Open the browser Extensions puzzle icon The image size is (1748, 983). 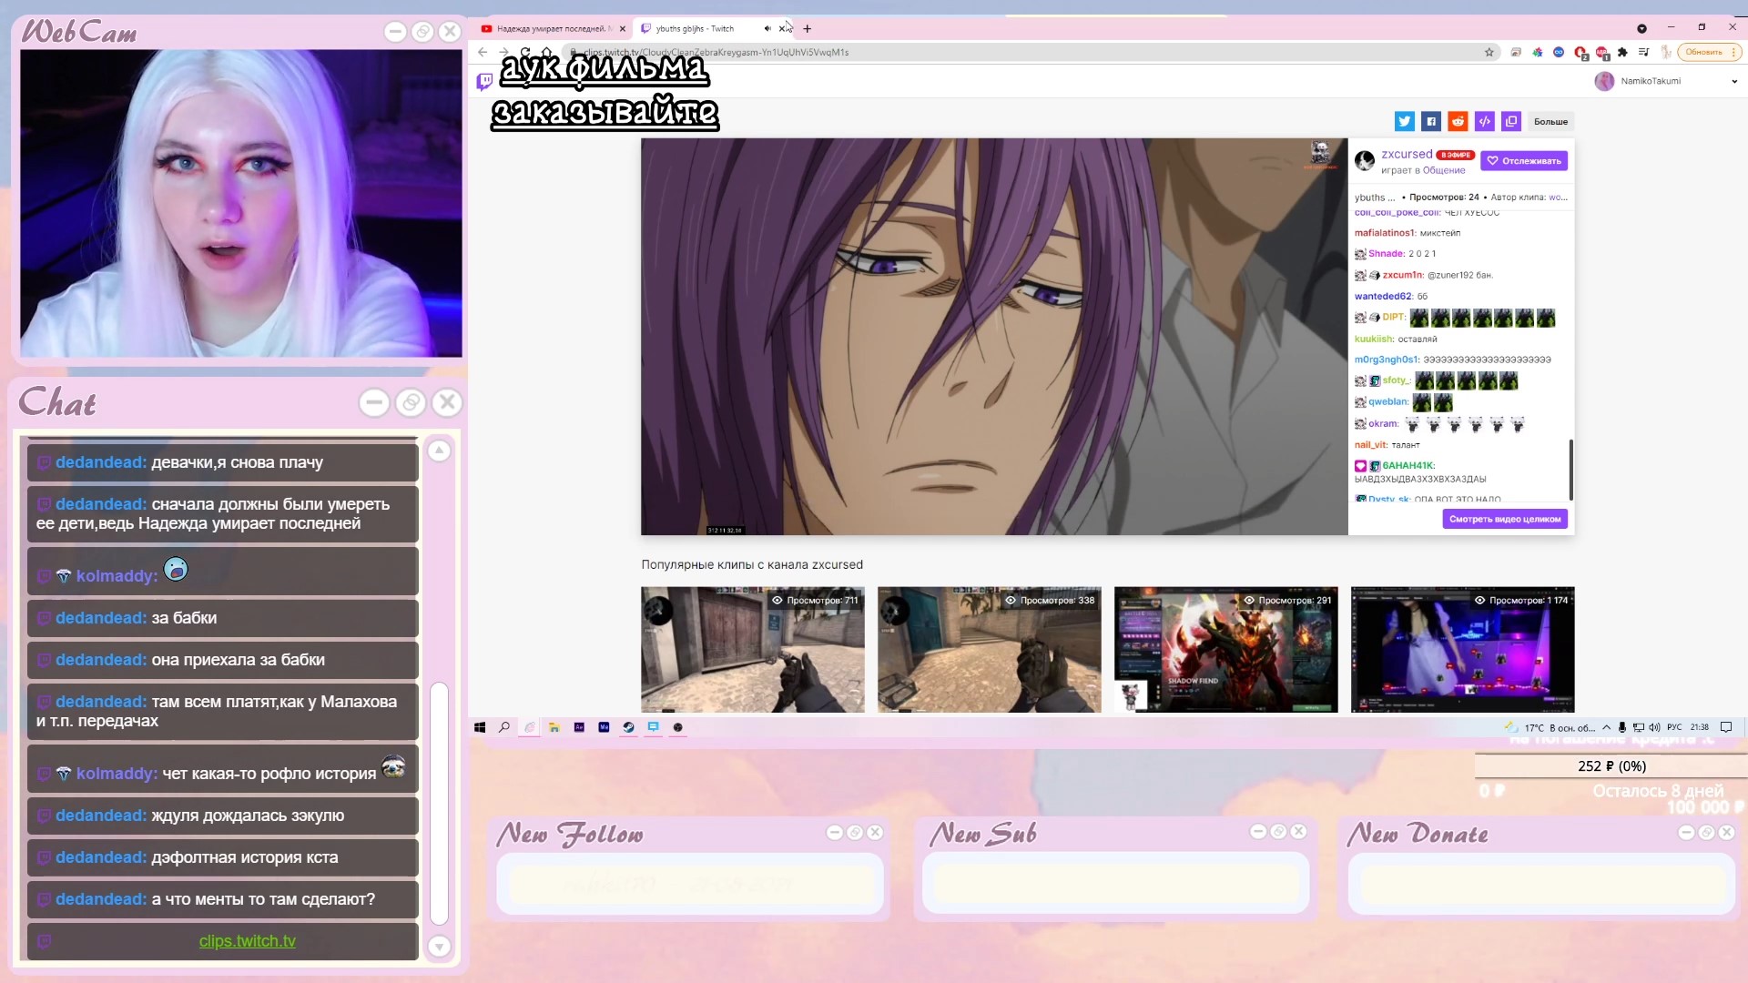[x=1622, y=52]
